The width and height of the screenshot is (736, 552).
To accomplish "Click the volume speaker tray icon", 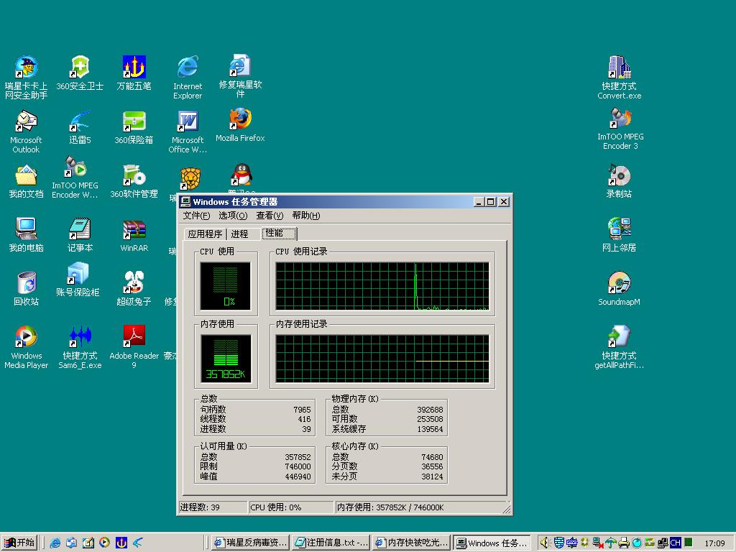I will coord(545,543).
